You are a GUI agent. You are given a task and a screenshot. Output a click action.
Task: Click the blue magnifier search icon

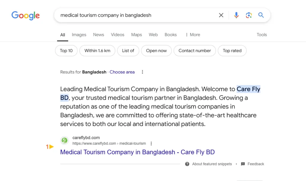(x=261, y=15)
